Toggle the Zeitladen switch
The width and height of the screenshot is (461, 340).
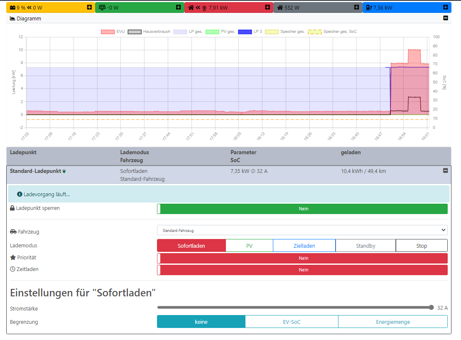tap(302, 270)
